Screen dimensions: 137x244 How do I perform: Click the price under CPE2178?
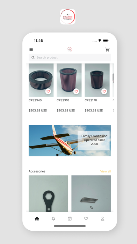[x=94, y=110]
